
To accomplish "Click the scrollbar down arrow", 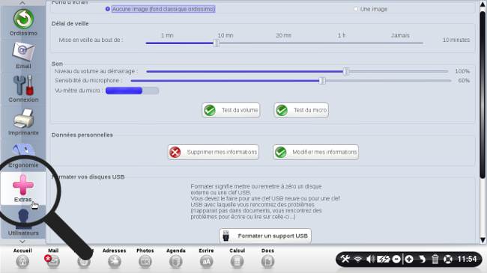I will [x=483, y=240].
